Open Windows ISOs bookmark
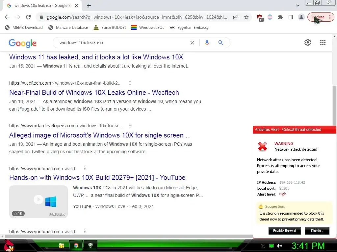337x252 pixels. pyautogui.click(x=148, y=28)
